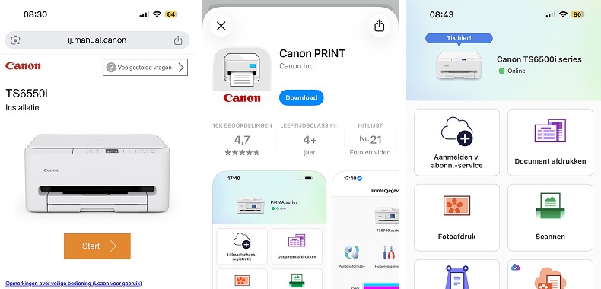
Task: Tap the Nr. 21 chart ranking
Action: tap(370, 139)
